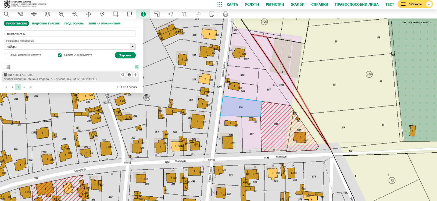Click the location pin tool
The height and width of the screenshot is (201, 437).
click(x=102, y=14)
